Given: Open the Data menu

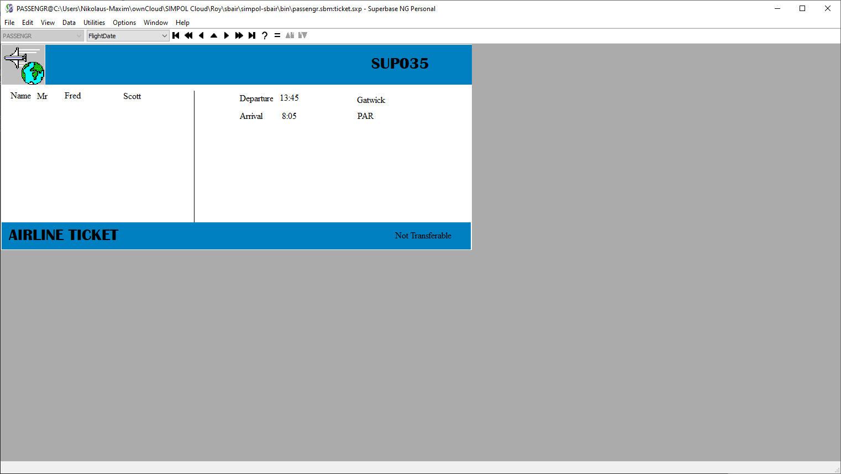Looking at the screenshot, I should [69, 22].
